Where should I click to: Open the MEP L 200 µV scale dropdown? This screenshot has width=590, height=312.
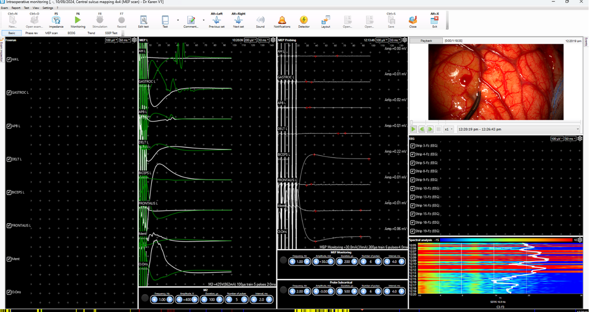(x=250, y=40)
